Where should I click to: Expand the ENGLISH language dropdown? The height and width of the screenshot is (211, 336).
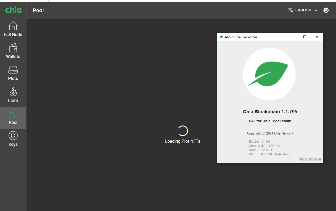(303, 10)
